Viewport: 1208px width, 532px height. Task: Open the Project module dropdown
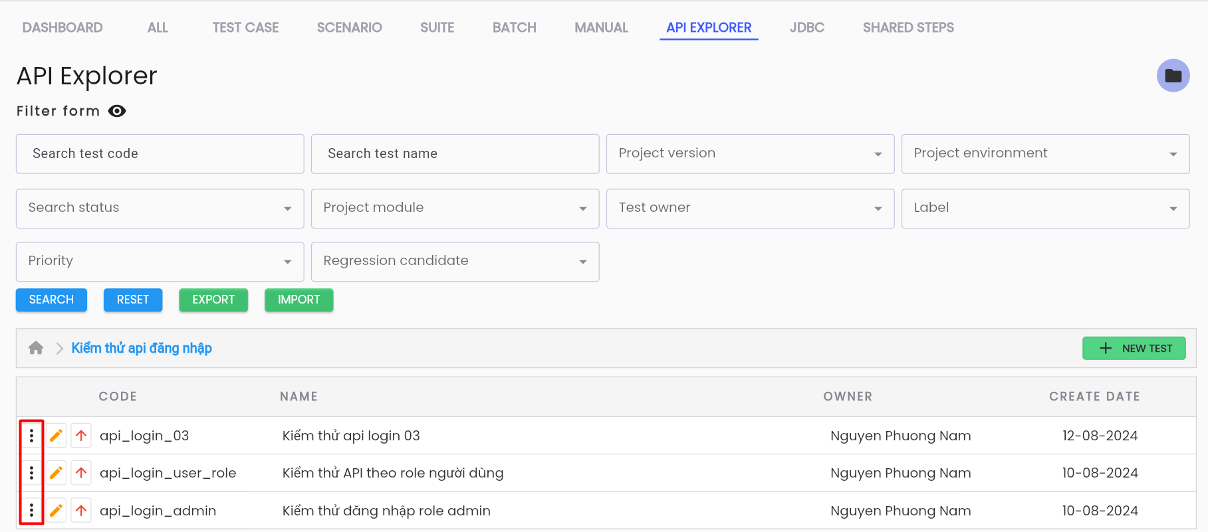click(455, 208)
